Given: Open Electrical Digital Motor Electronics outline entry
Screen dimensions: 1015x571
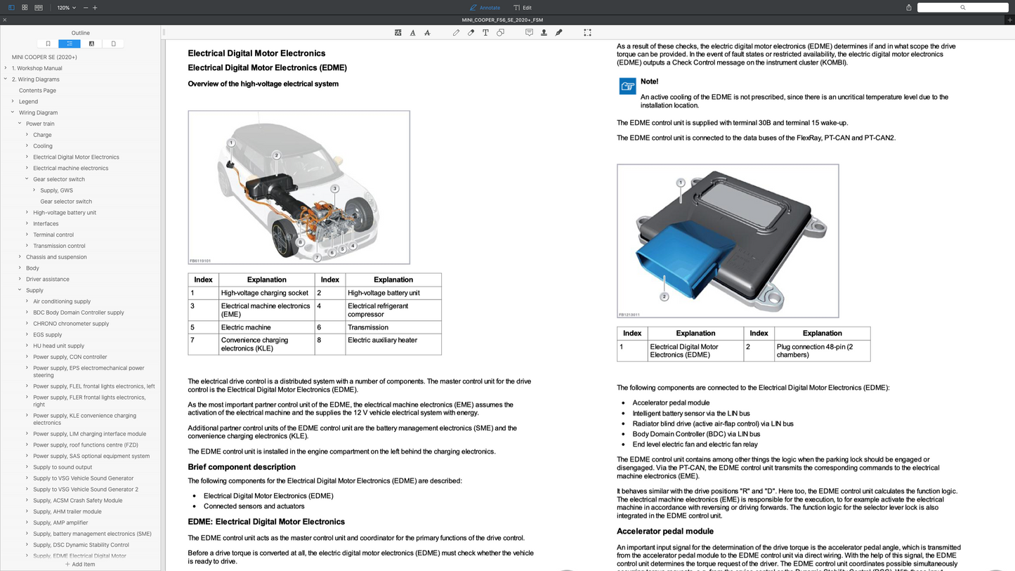Looking at the screenshot, I should (76, 157).
